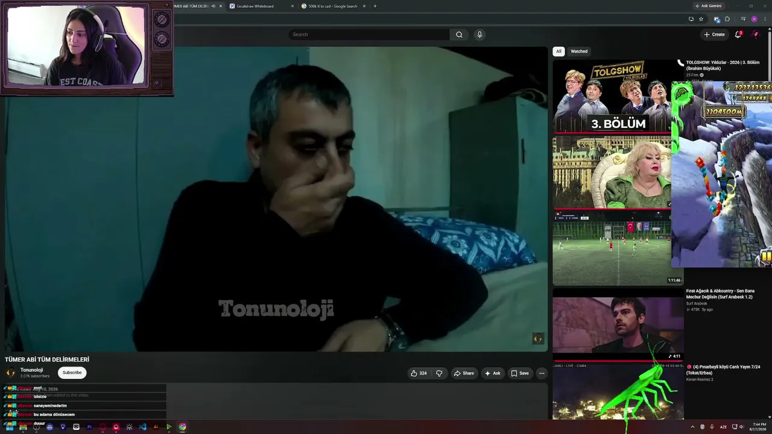
Task: Click the Tonunoloji channel avatar
Action: click(x=10, y=373)
